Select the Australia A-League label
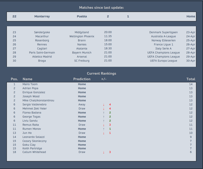The image size is (203, 169). [164, 36]
